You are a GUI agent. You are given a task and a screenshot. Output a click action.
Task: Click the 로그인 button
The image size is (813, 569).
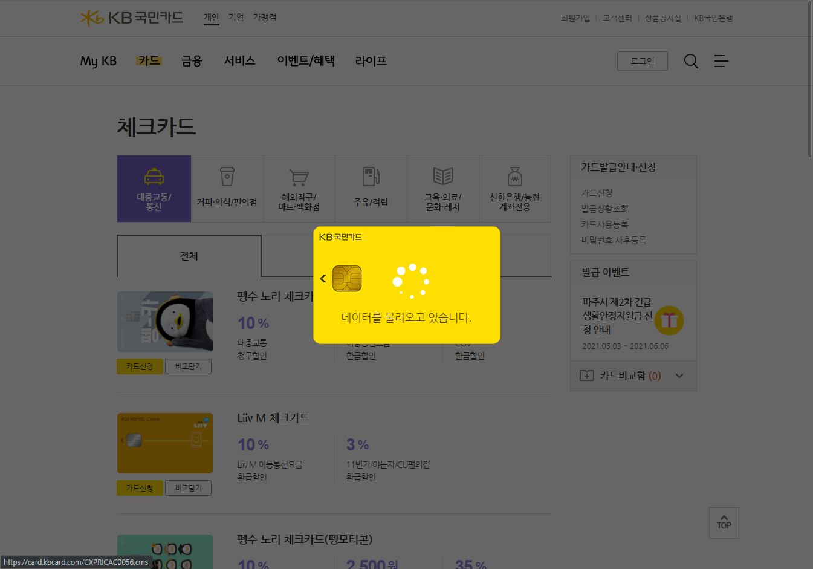pos(643,61)
